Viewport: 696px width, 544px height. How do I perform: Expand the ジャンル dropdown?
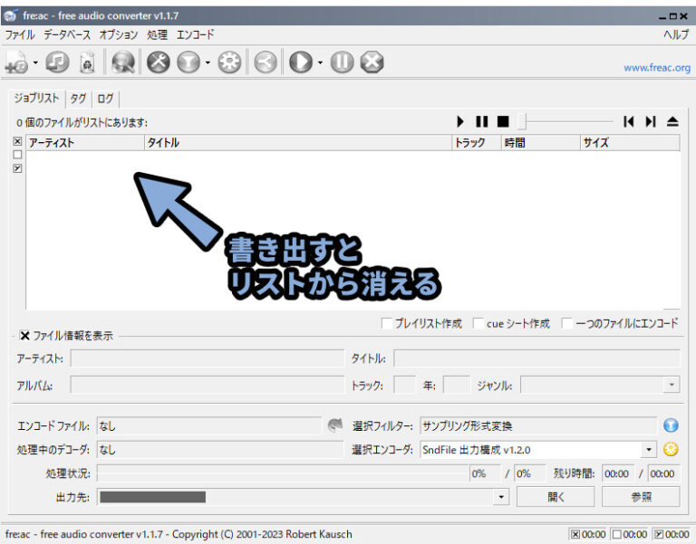coord(672,385)
